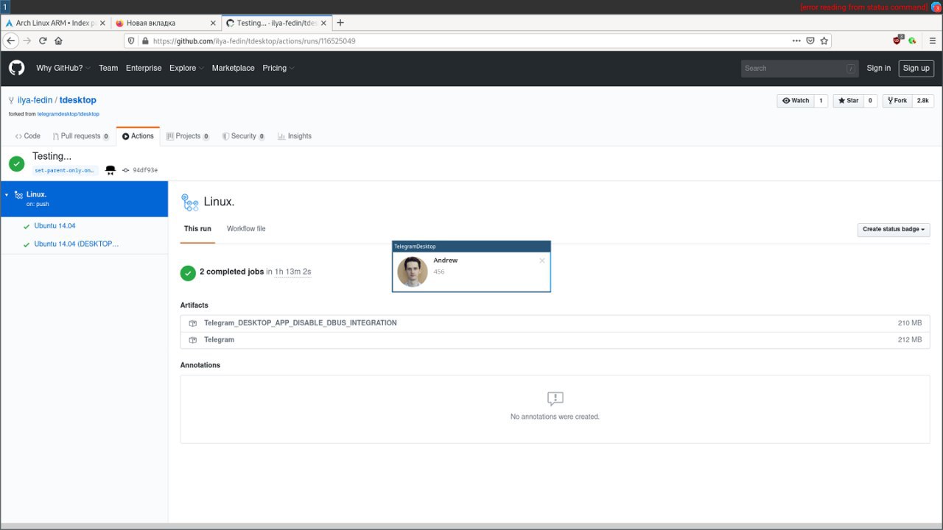The width and height of the screenshot is (943, 530).
Task: Click Sign in
Action: 878,68
